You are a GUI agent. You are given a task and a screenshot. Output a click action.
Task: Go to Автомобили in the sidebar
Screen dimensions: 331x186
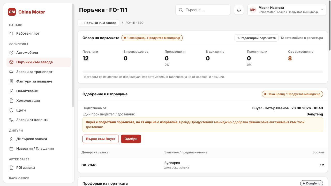[39, 52]
